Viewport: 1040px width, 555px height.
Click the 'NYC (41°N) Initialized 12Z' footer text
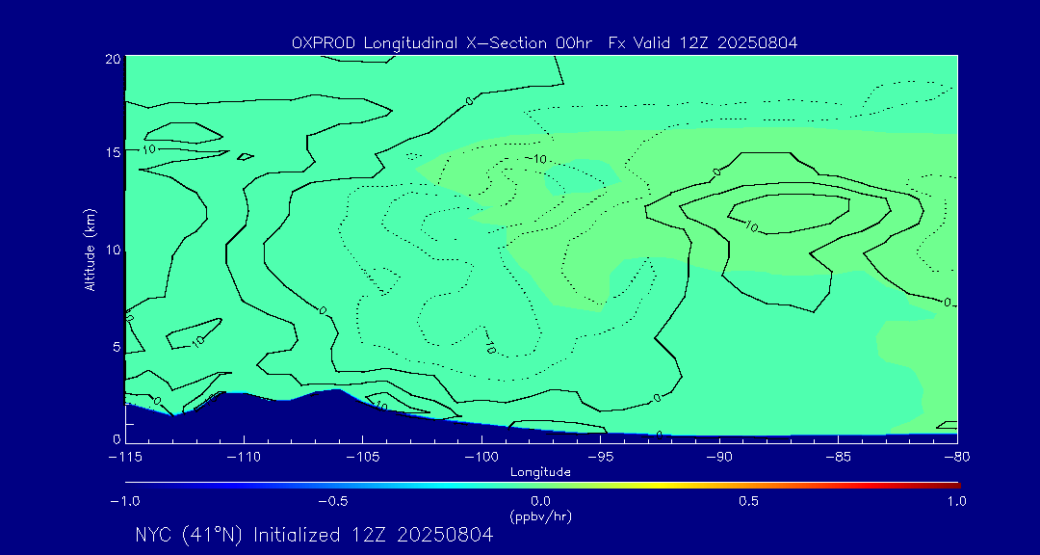314,536
